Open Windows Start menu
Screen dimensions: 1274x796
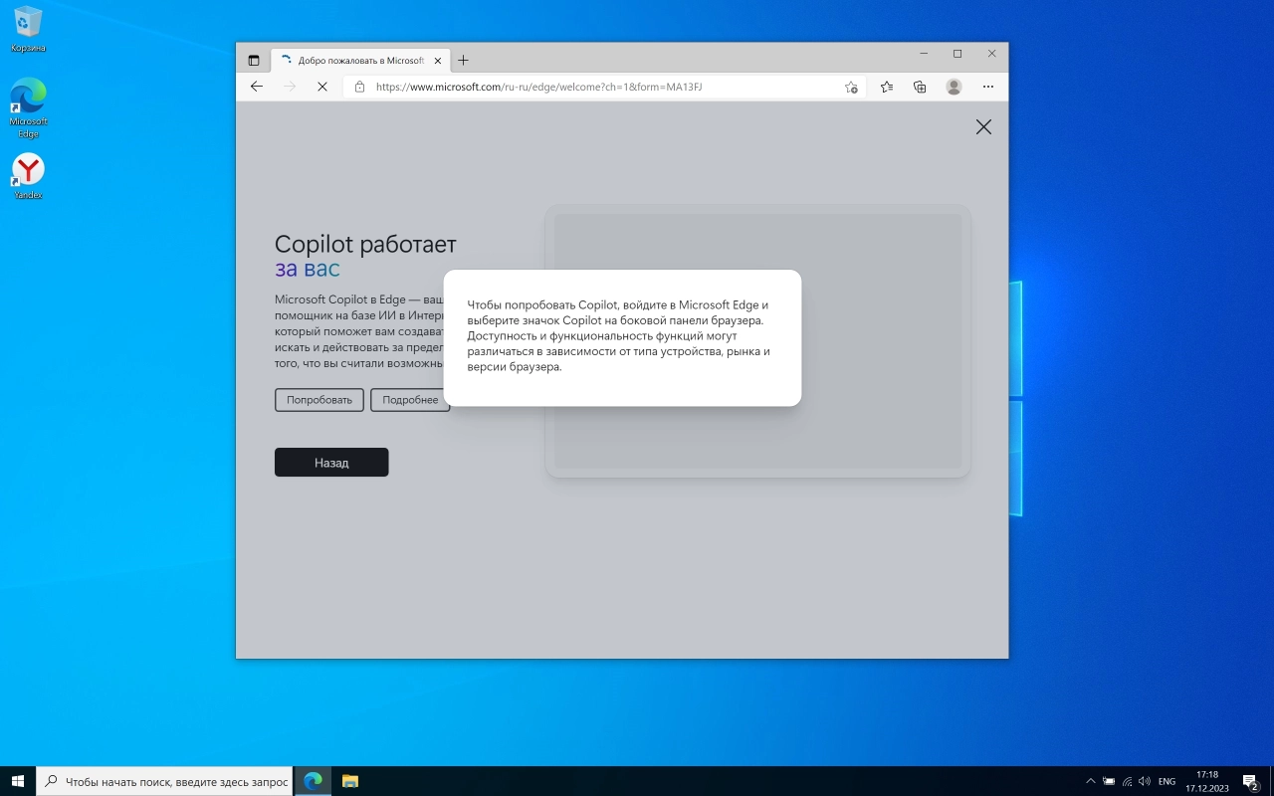coord(18,781)
